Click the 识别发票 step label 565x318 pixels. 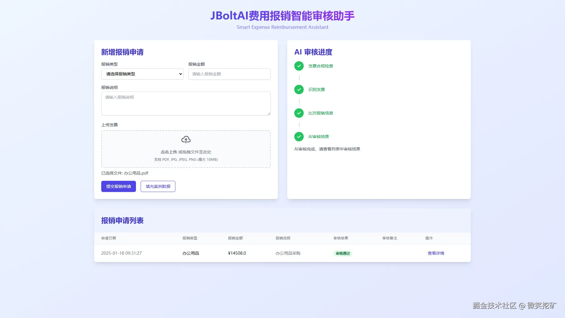click(316, 90)
